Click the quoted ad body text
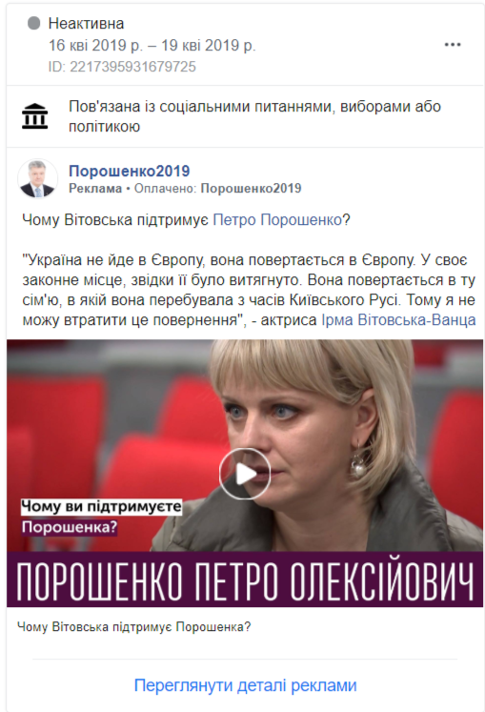This screenshot has width=485, height=712. [249, 290]
